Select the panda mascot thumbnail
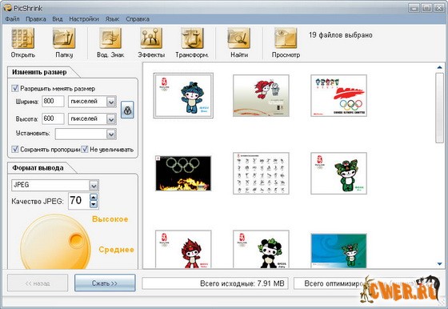This screenshot has width=448, height=309. coord(261,249)
